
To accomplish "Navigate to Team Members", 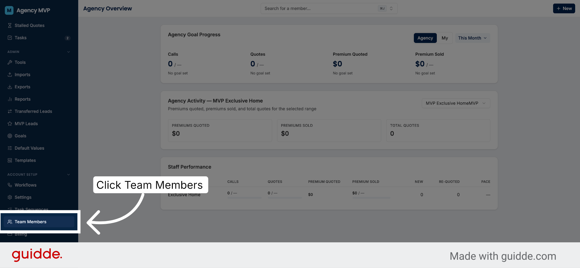I will pyautogui.click(x=39, y=222).
